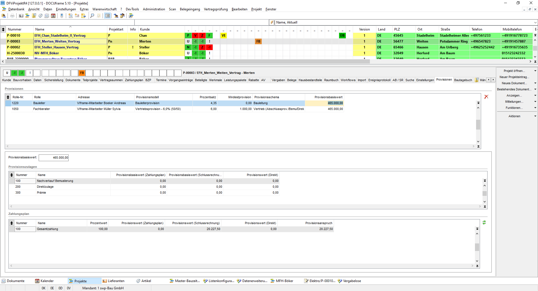Select the Direktzulage row in Provisionszulagen
Image resolution: width=538 pixels, height=291 pixels.
pos(144,187)
